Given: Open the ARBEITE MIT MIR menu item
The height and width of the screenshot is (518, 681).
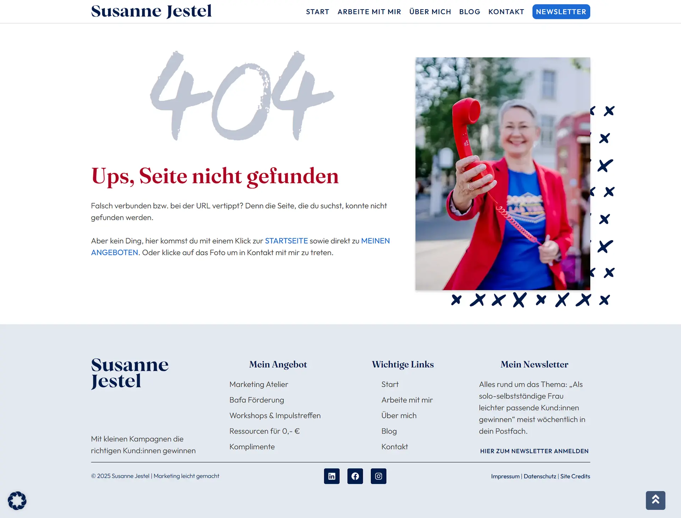Looking at the screenshot, I should 369,12.
